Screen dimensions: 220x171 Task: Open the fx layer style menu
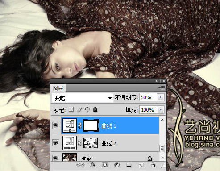93,165
